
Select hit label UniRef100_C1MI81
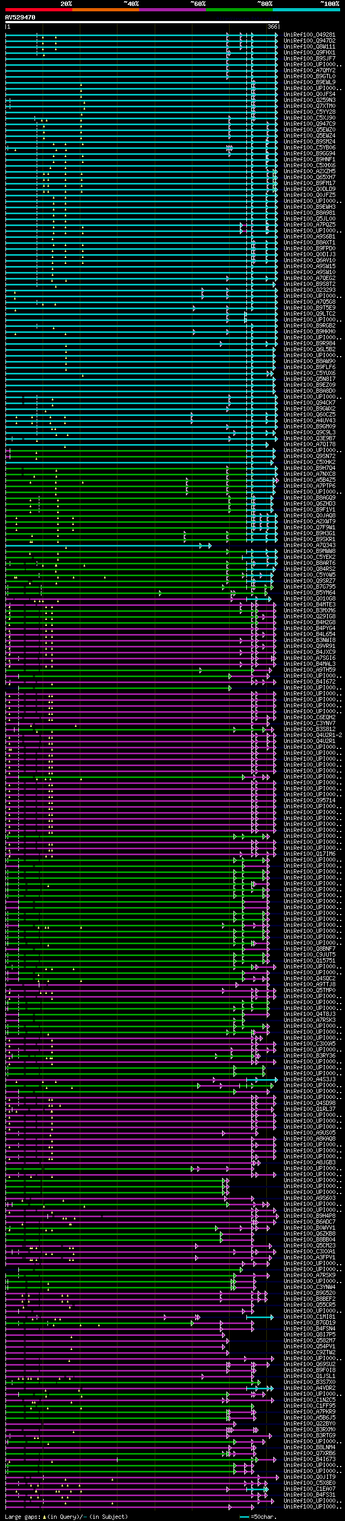click(x=309, y=1317)
